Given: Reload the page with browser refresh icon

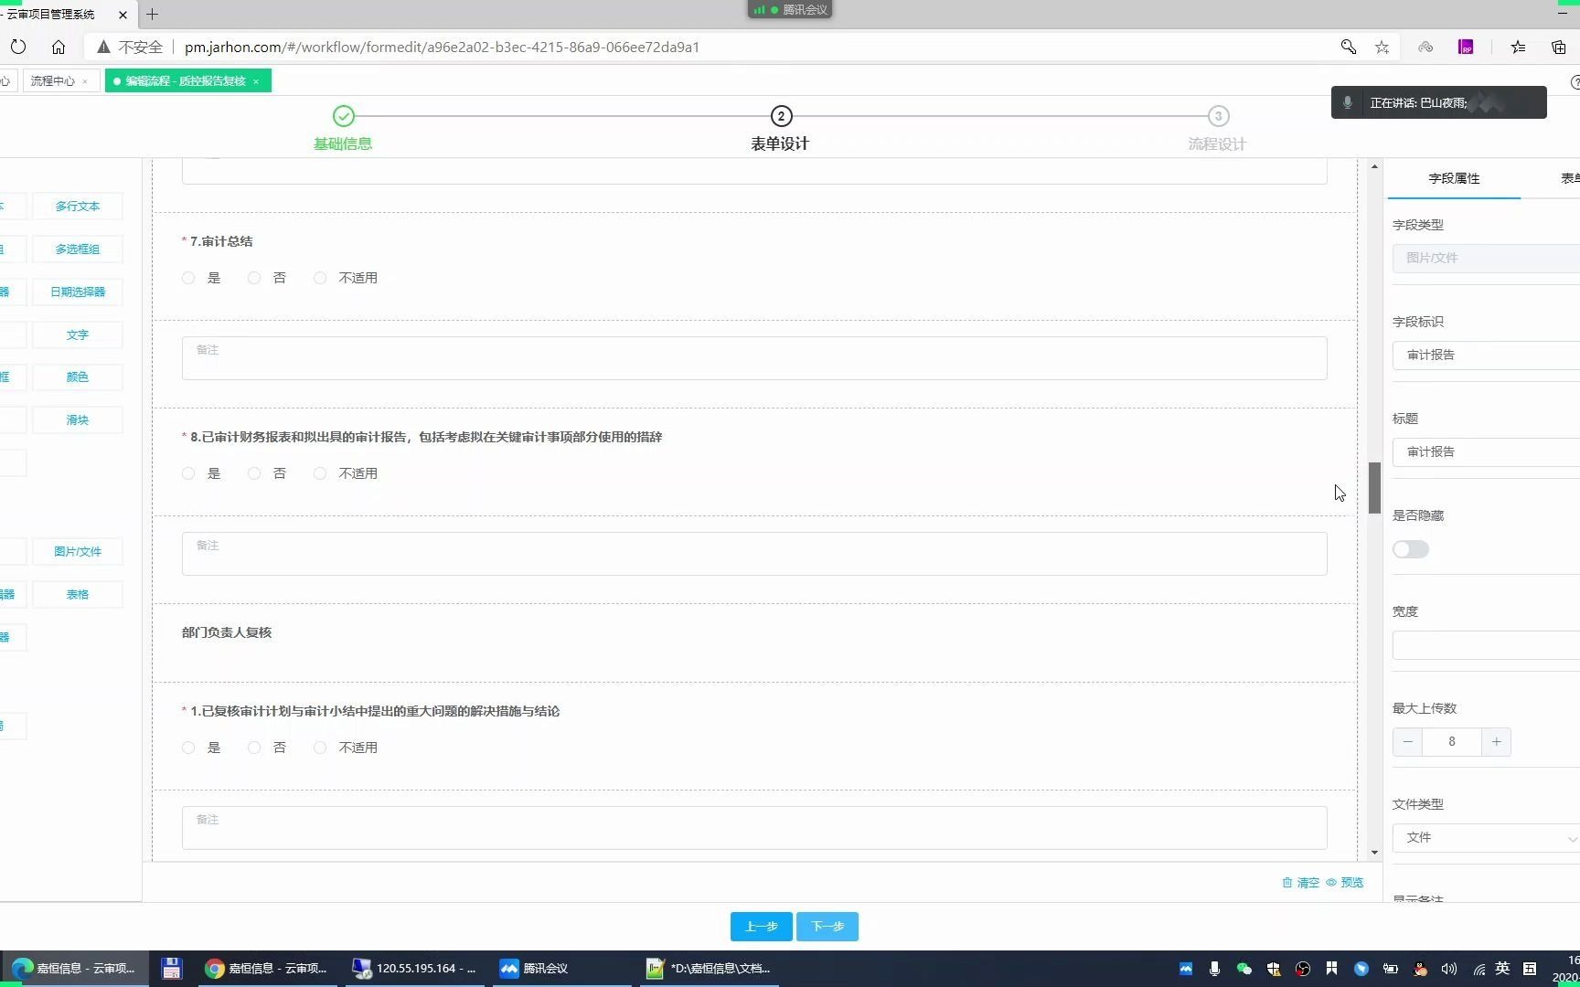Looking at the screenshot, I should tap(18, 47).
